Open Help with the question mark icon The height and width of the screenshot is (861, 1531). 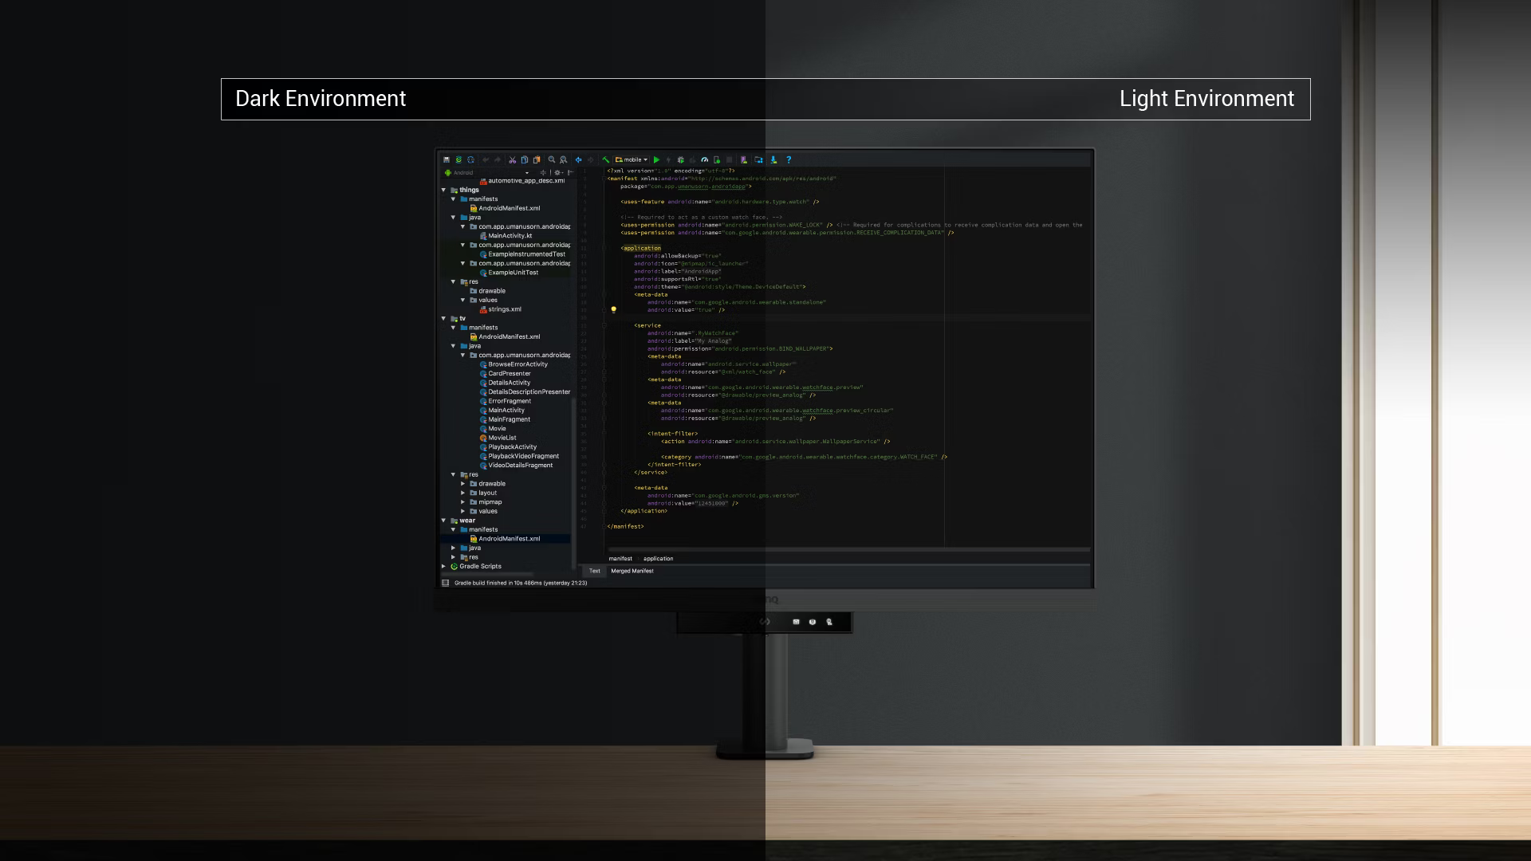click(x=789, y=160)
